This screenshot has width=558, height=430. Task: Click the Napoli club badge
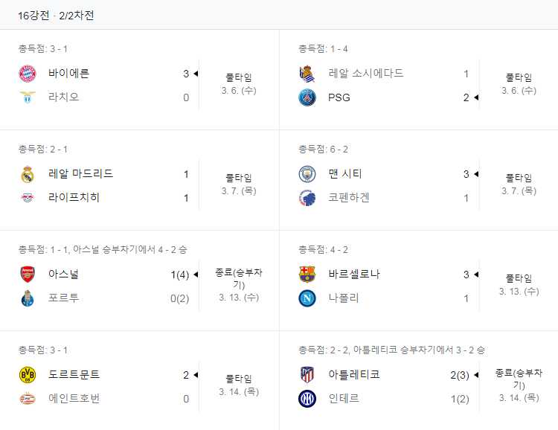click(x=307, y=298)
